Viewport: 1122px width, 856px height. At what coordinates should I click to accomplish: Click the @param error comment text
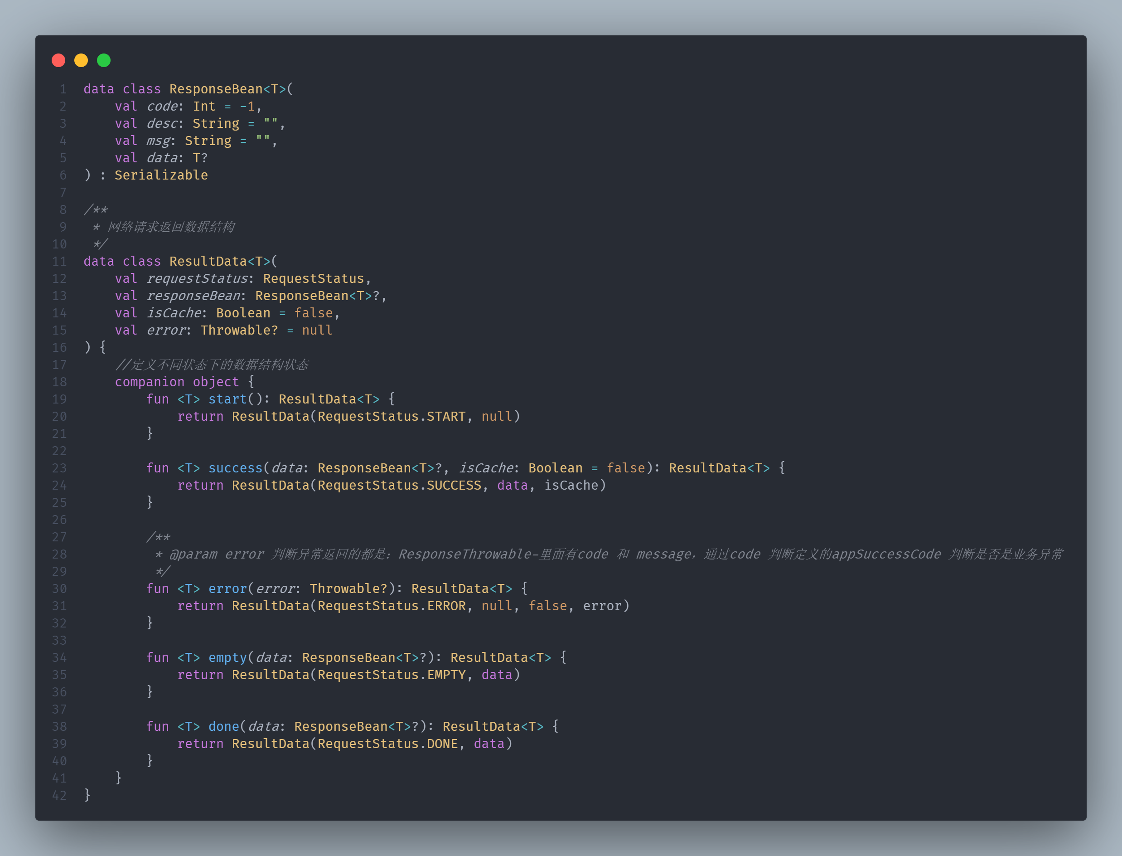point(217,554)
